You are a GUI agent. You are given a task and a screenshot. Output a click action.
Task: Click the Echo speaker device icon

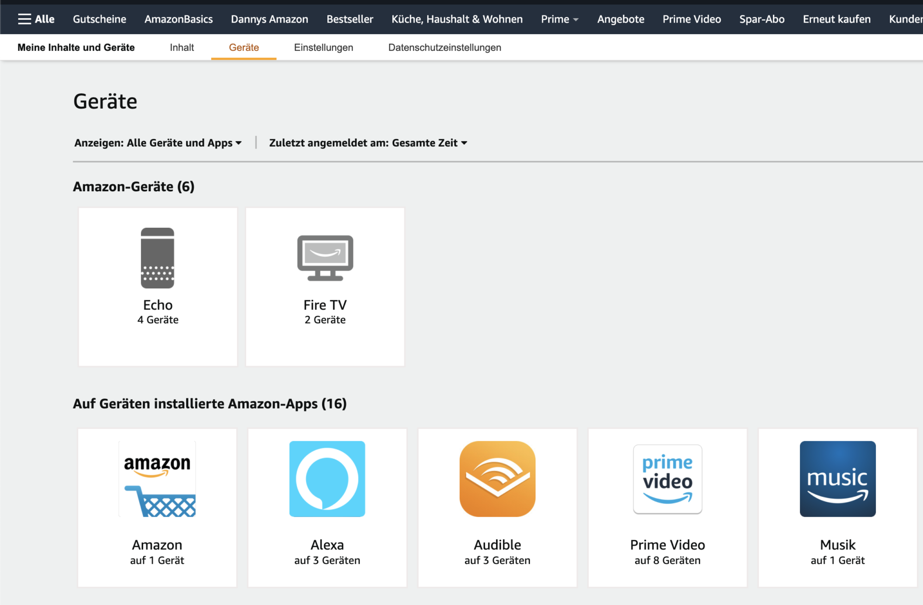point(158,258)
